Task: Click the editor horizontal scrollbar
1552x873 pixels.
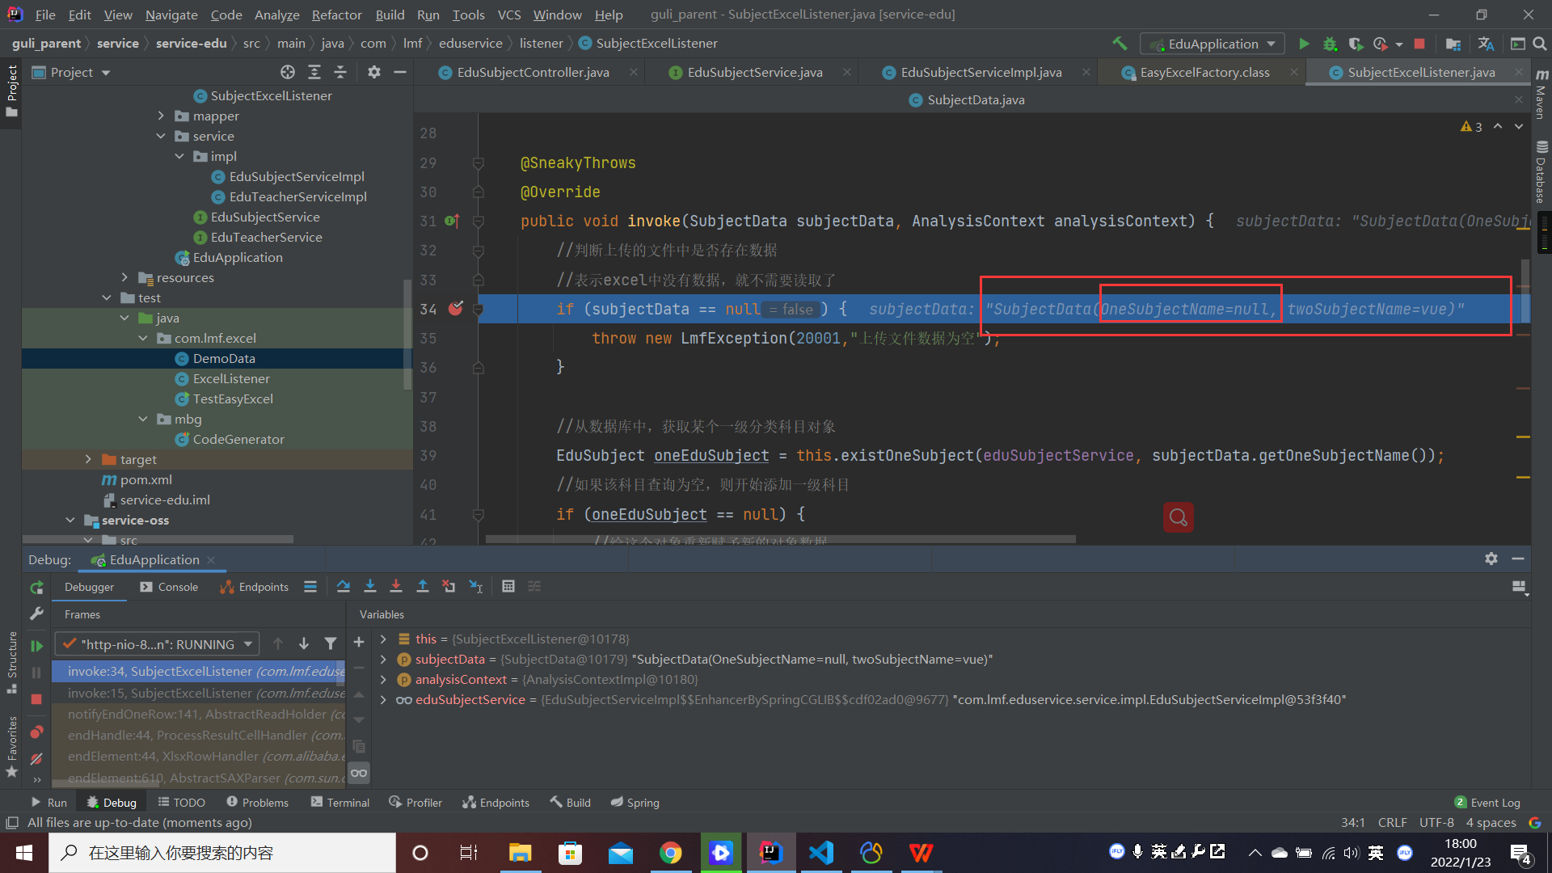Action: pyautogui.click(x=780, y=539)
